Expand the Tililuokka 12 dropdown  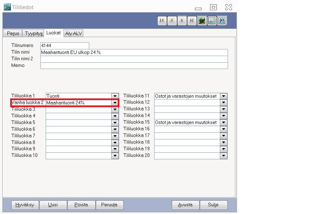click(x=223, y=103)
